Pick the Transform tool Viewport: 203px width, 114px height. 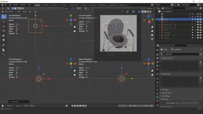[4, 40]
